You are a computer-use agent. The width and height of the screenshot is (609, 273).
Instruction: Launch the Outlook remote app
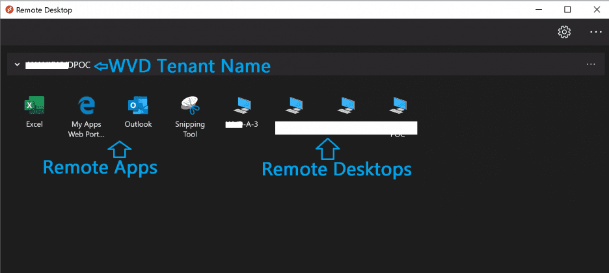(138, 105)
